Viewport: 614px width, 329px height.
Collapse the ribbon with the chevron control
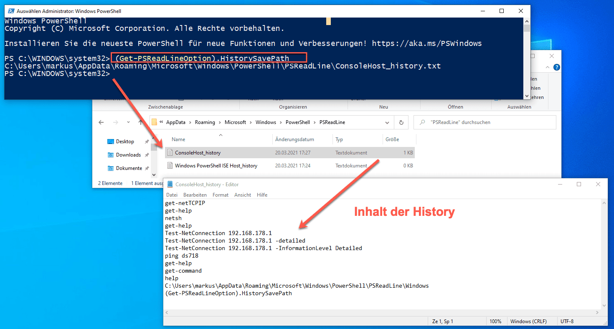click(x=548, y=67)
